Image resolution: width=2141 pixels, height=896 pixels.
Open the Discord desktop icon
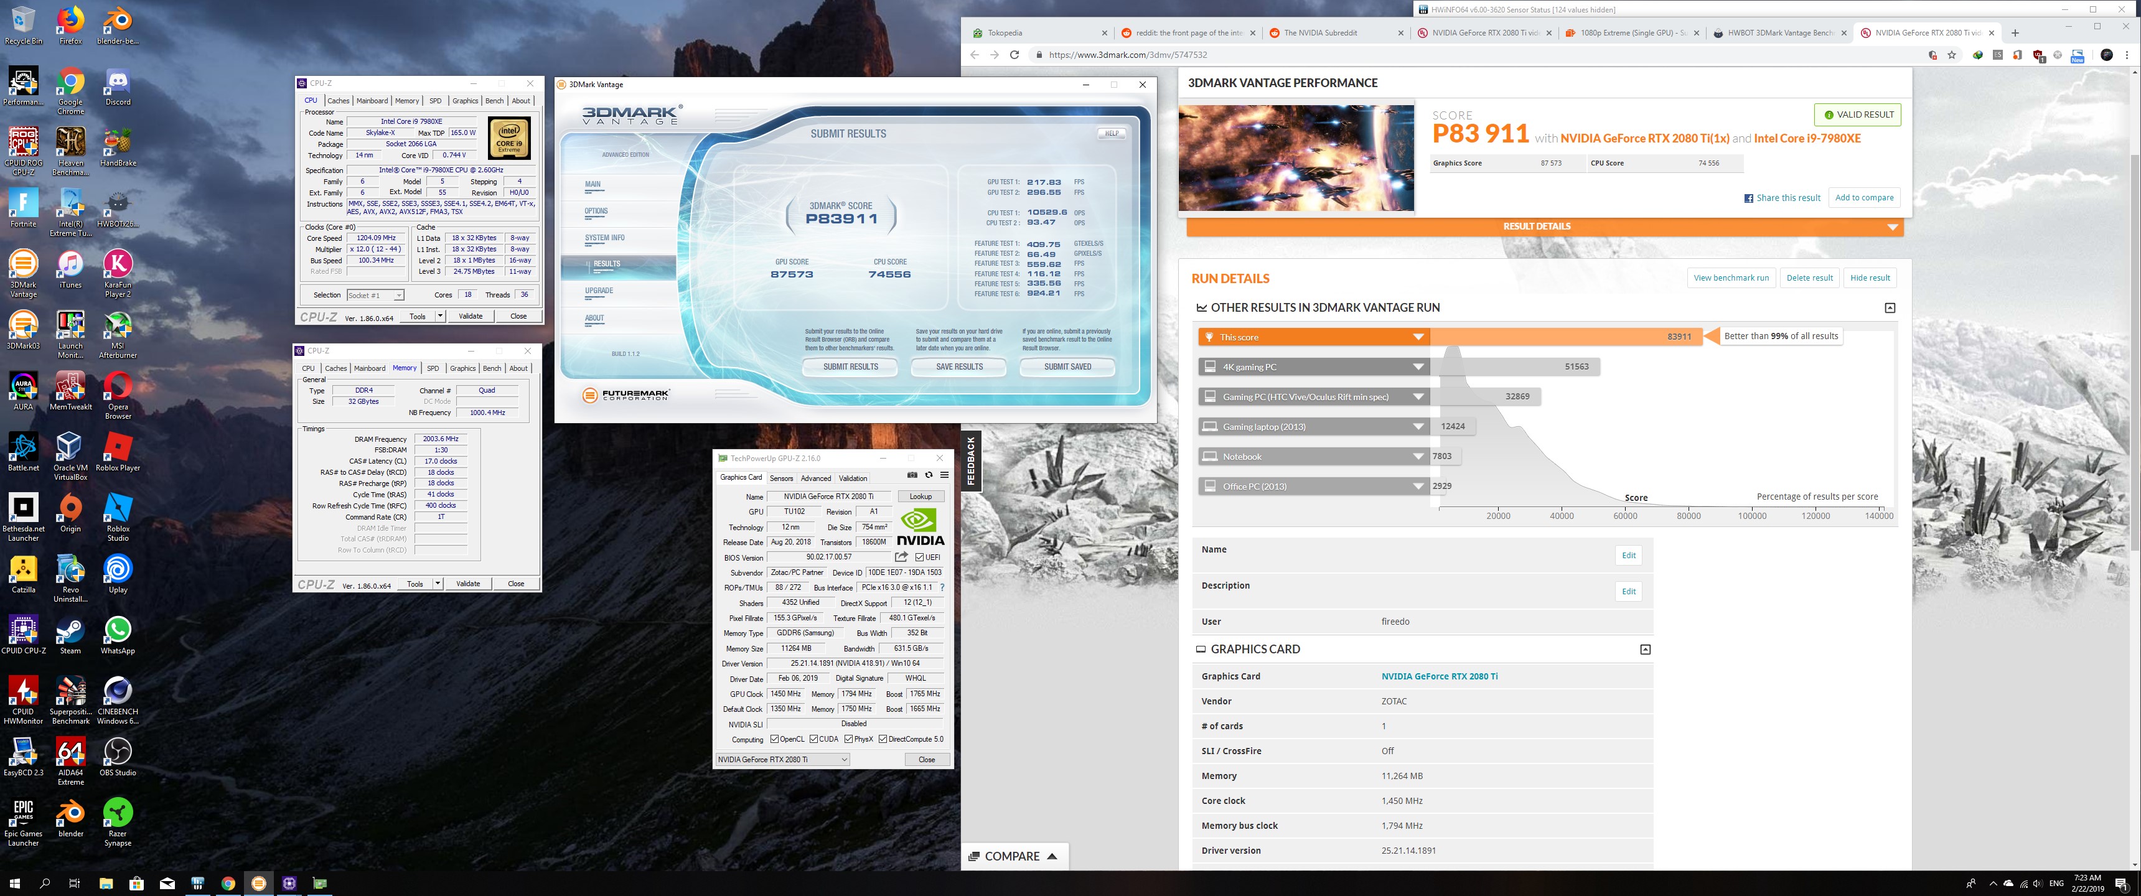pos(117,86)
